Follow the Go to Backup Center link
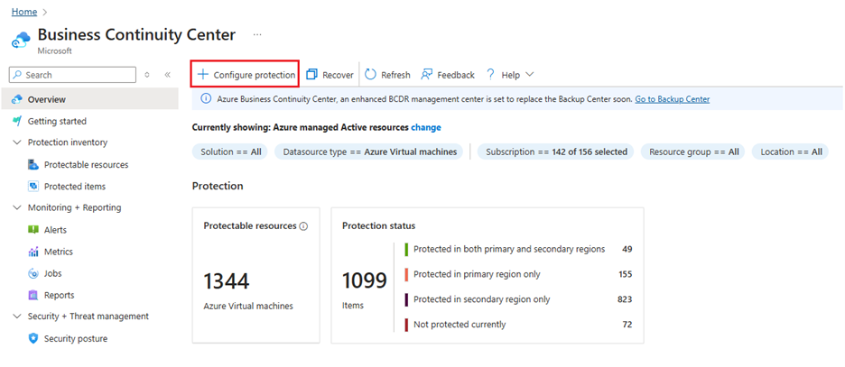This screenshot has height=367, width=845. click(672, 99)
